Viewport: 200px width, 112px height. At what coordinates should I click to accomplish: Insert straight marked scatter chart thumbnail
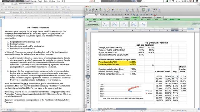[x=133, y=24]
